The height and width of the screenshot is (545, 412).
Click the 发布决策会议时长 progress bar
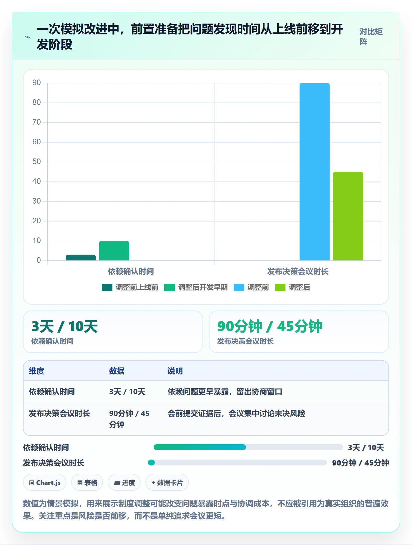pos(237,463)
